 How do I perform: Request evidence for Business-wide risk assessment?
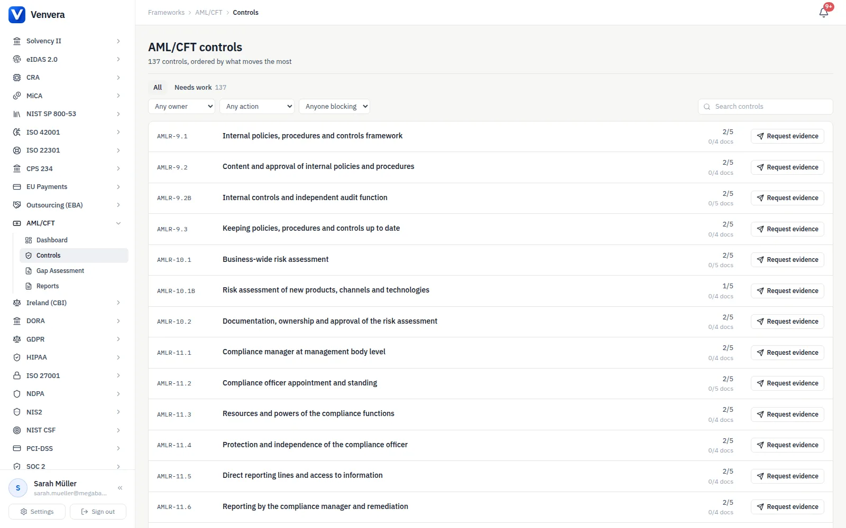(787, 260)
